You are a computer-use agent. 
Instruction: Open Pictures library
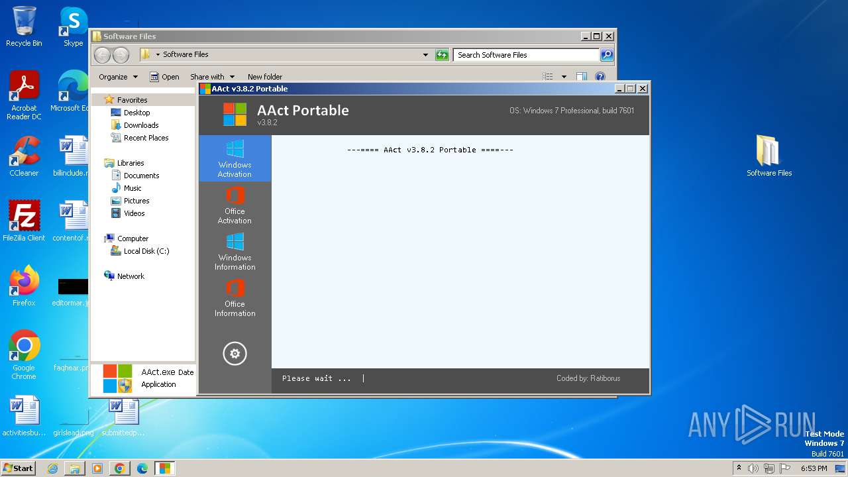coord(136,201)
